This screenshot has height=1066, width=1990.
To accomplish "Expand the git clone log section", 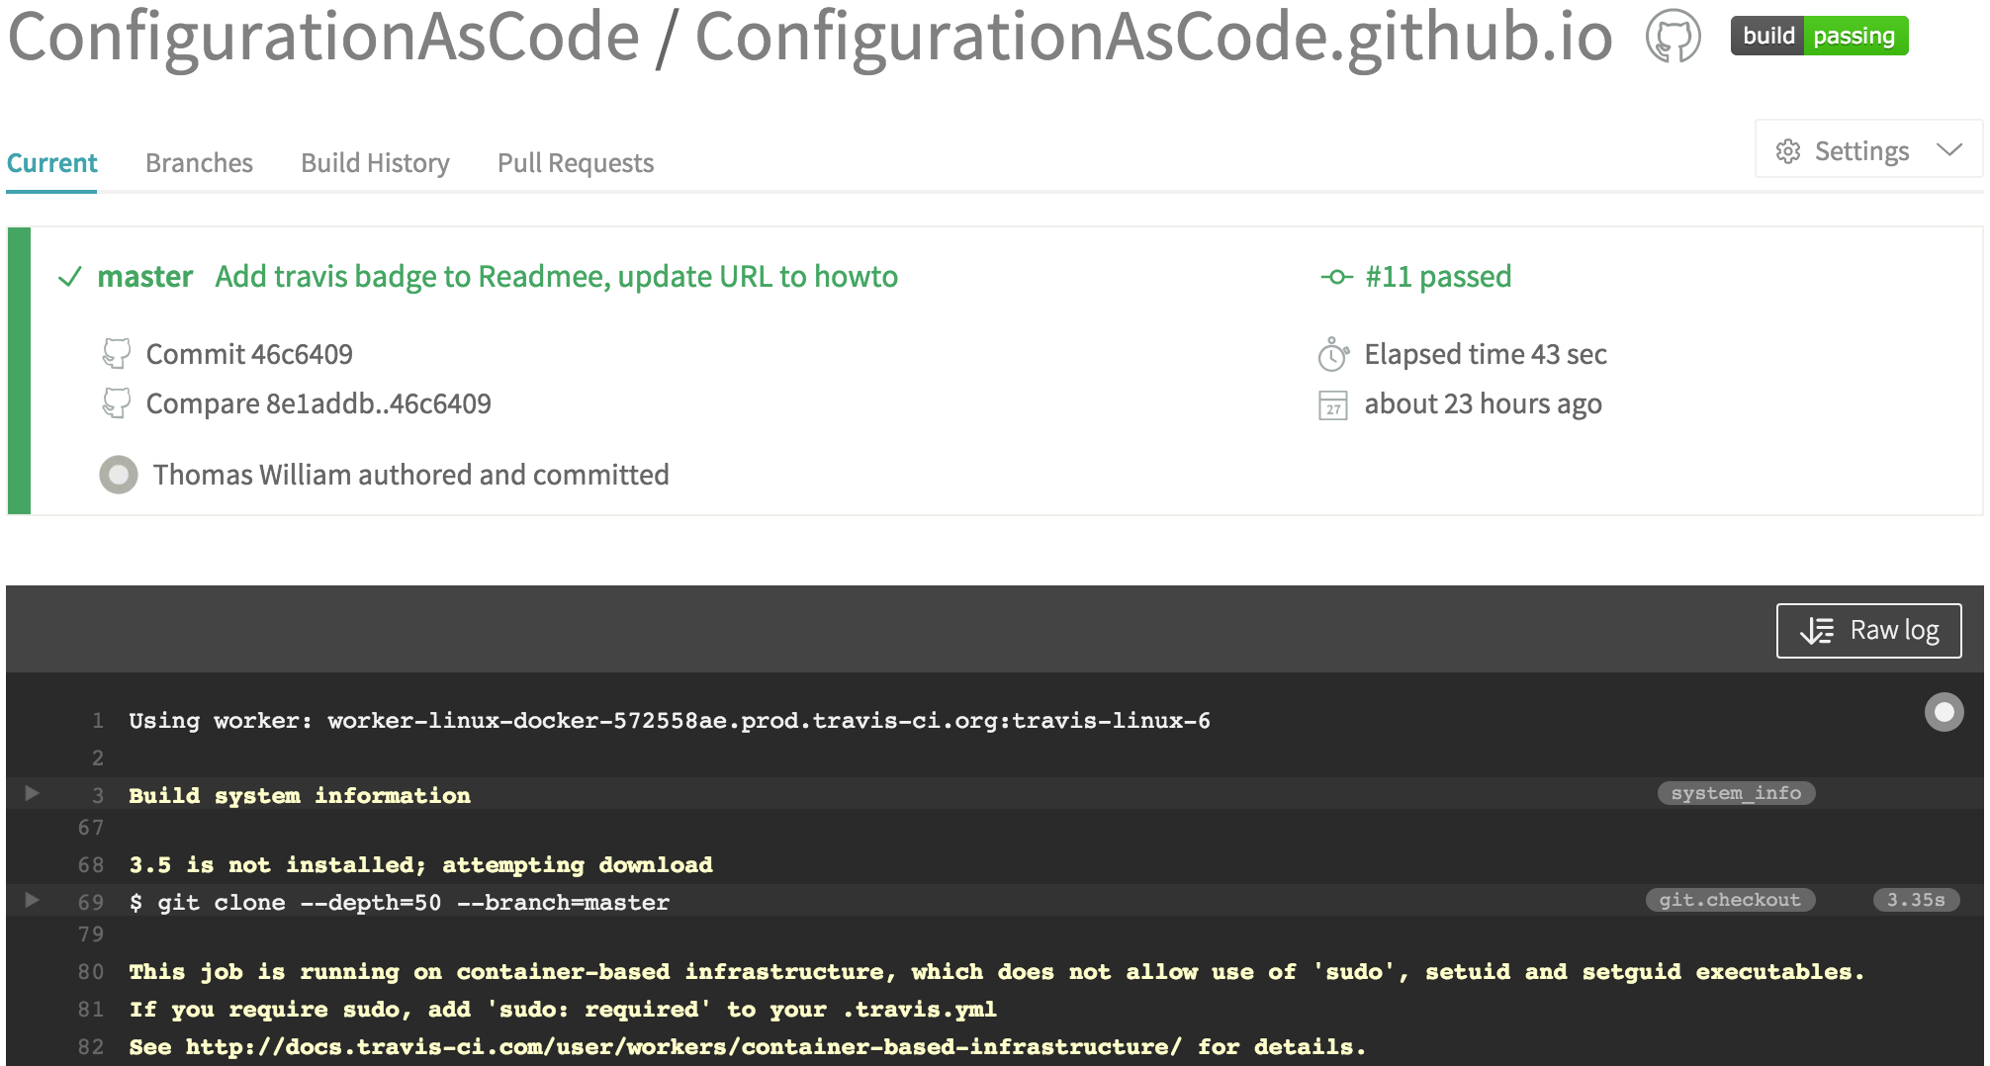I will [32, 900].
